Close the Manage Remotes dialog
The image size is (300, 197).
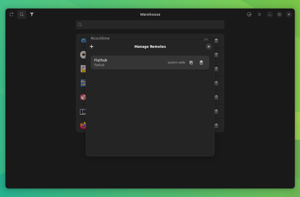(209, 47)
